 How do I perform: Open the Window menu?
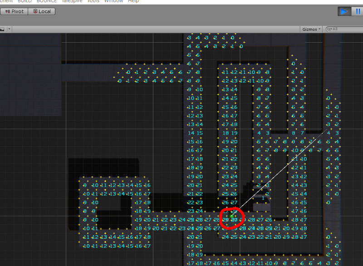click(x=113, y=1)
